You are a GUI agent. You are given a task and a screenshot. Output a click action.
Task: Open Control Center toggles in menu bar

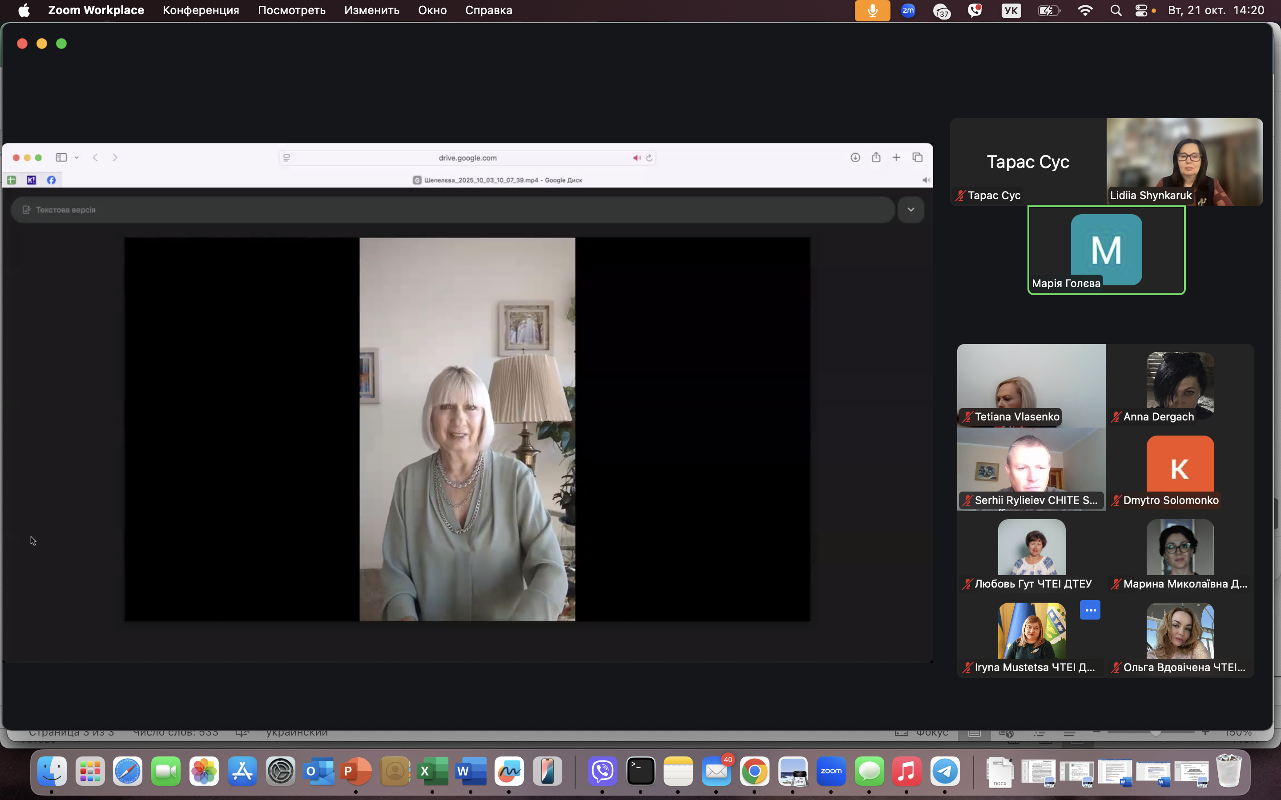pyautogui.click(x=1141, y=11)
